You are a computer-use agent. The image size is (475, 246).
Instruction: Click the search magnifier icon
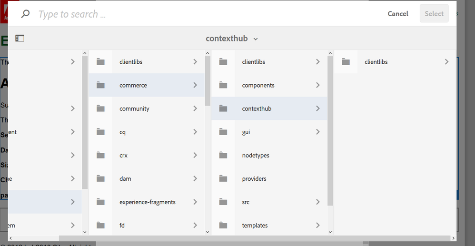click(25, 14)
